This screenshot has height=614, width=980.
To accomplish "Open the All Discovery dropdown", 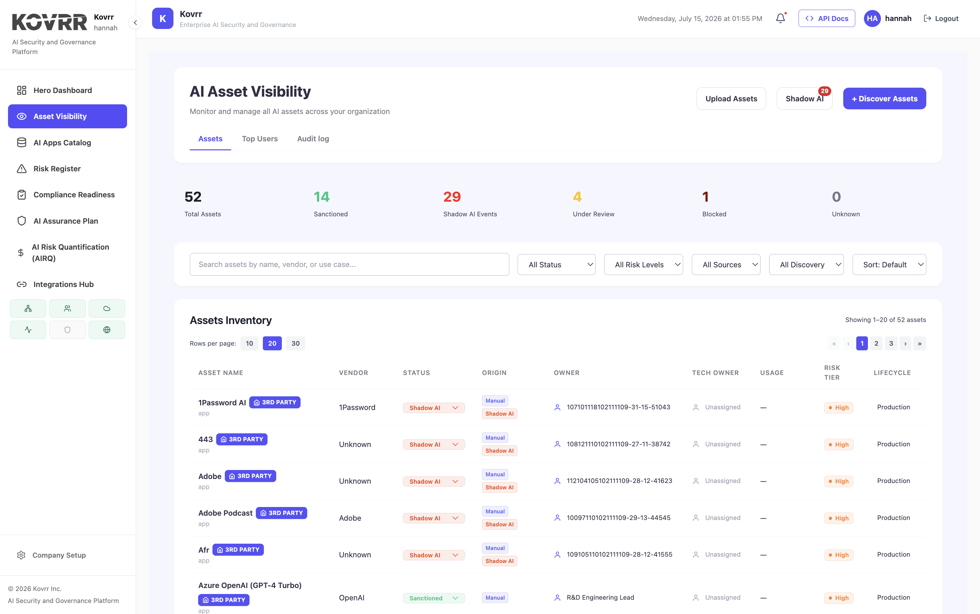I will pyautogui.click(x=807, y=265).
